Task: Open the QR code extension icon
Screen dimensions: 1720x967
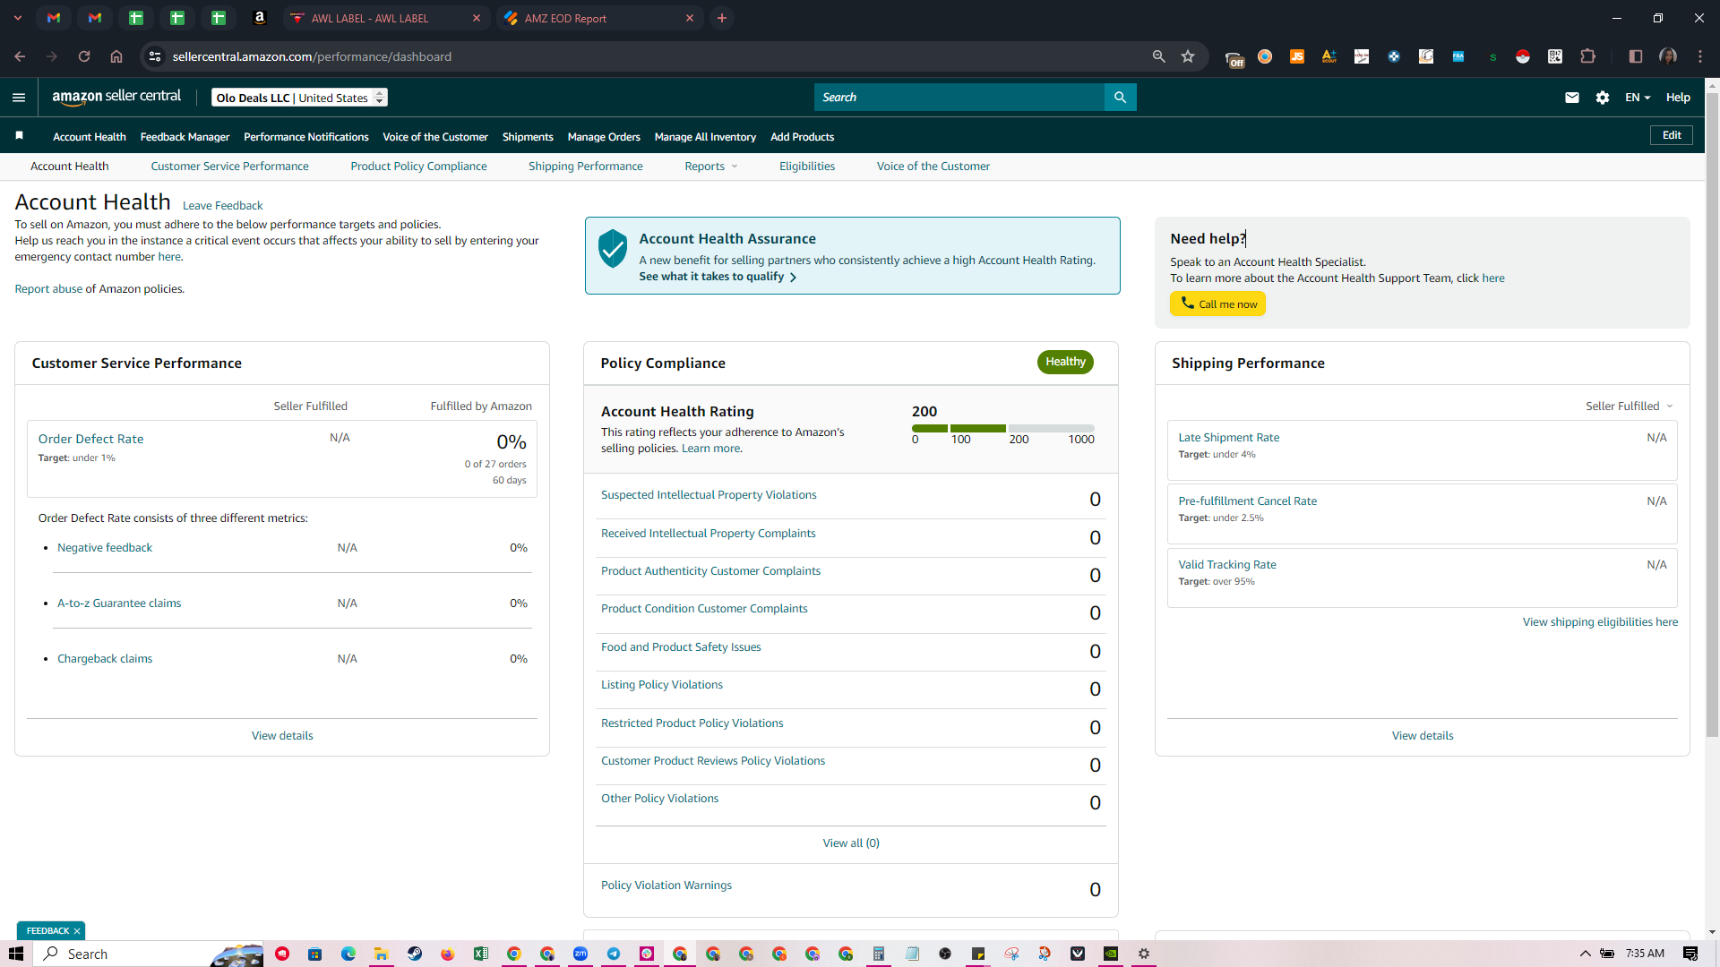Action: coord(1555,56)
